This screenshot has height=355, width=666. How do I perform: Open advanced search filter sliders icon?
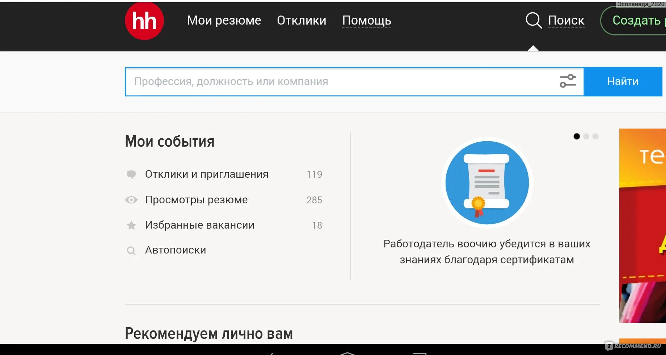(568, 81)
